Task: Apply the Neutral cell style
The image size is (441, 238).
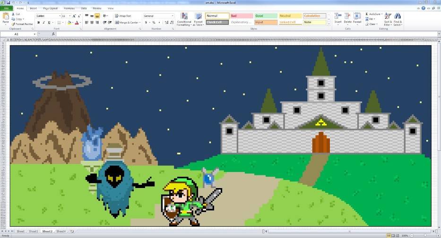Action: (290, 16)
